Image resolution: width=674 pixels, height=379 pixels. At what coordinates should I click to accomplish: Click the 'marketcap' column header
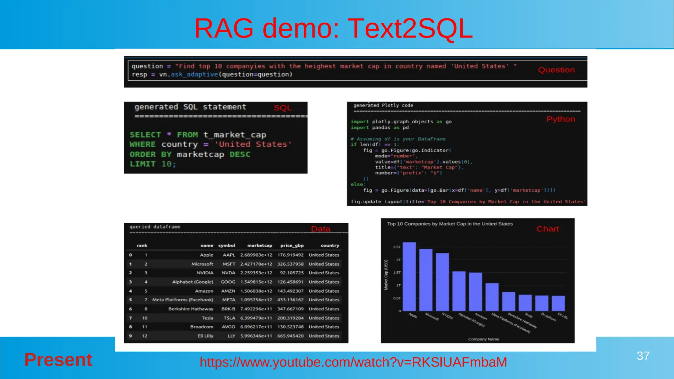tap(260, 245)
